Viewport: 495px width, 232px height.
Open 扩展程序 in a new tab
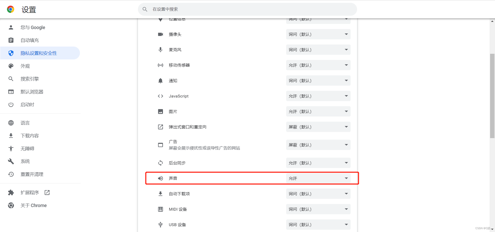point(47,192)
